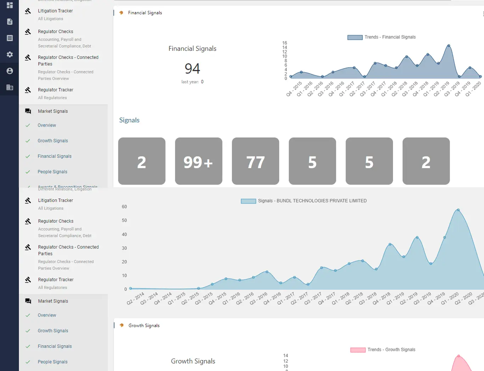Click the pink peak point on the Growth Signals chart

[458, 356]
